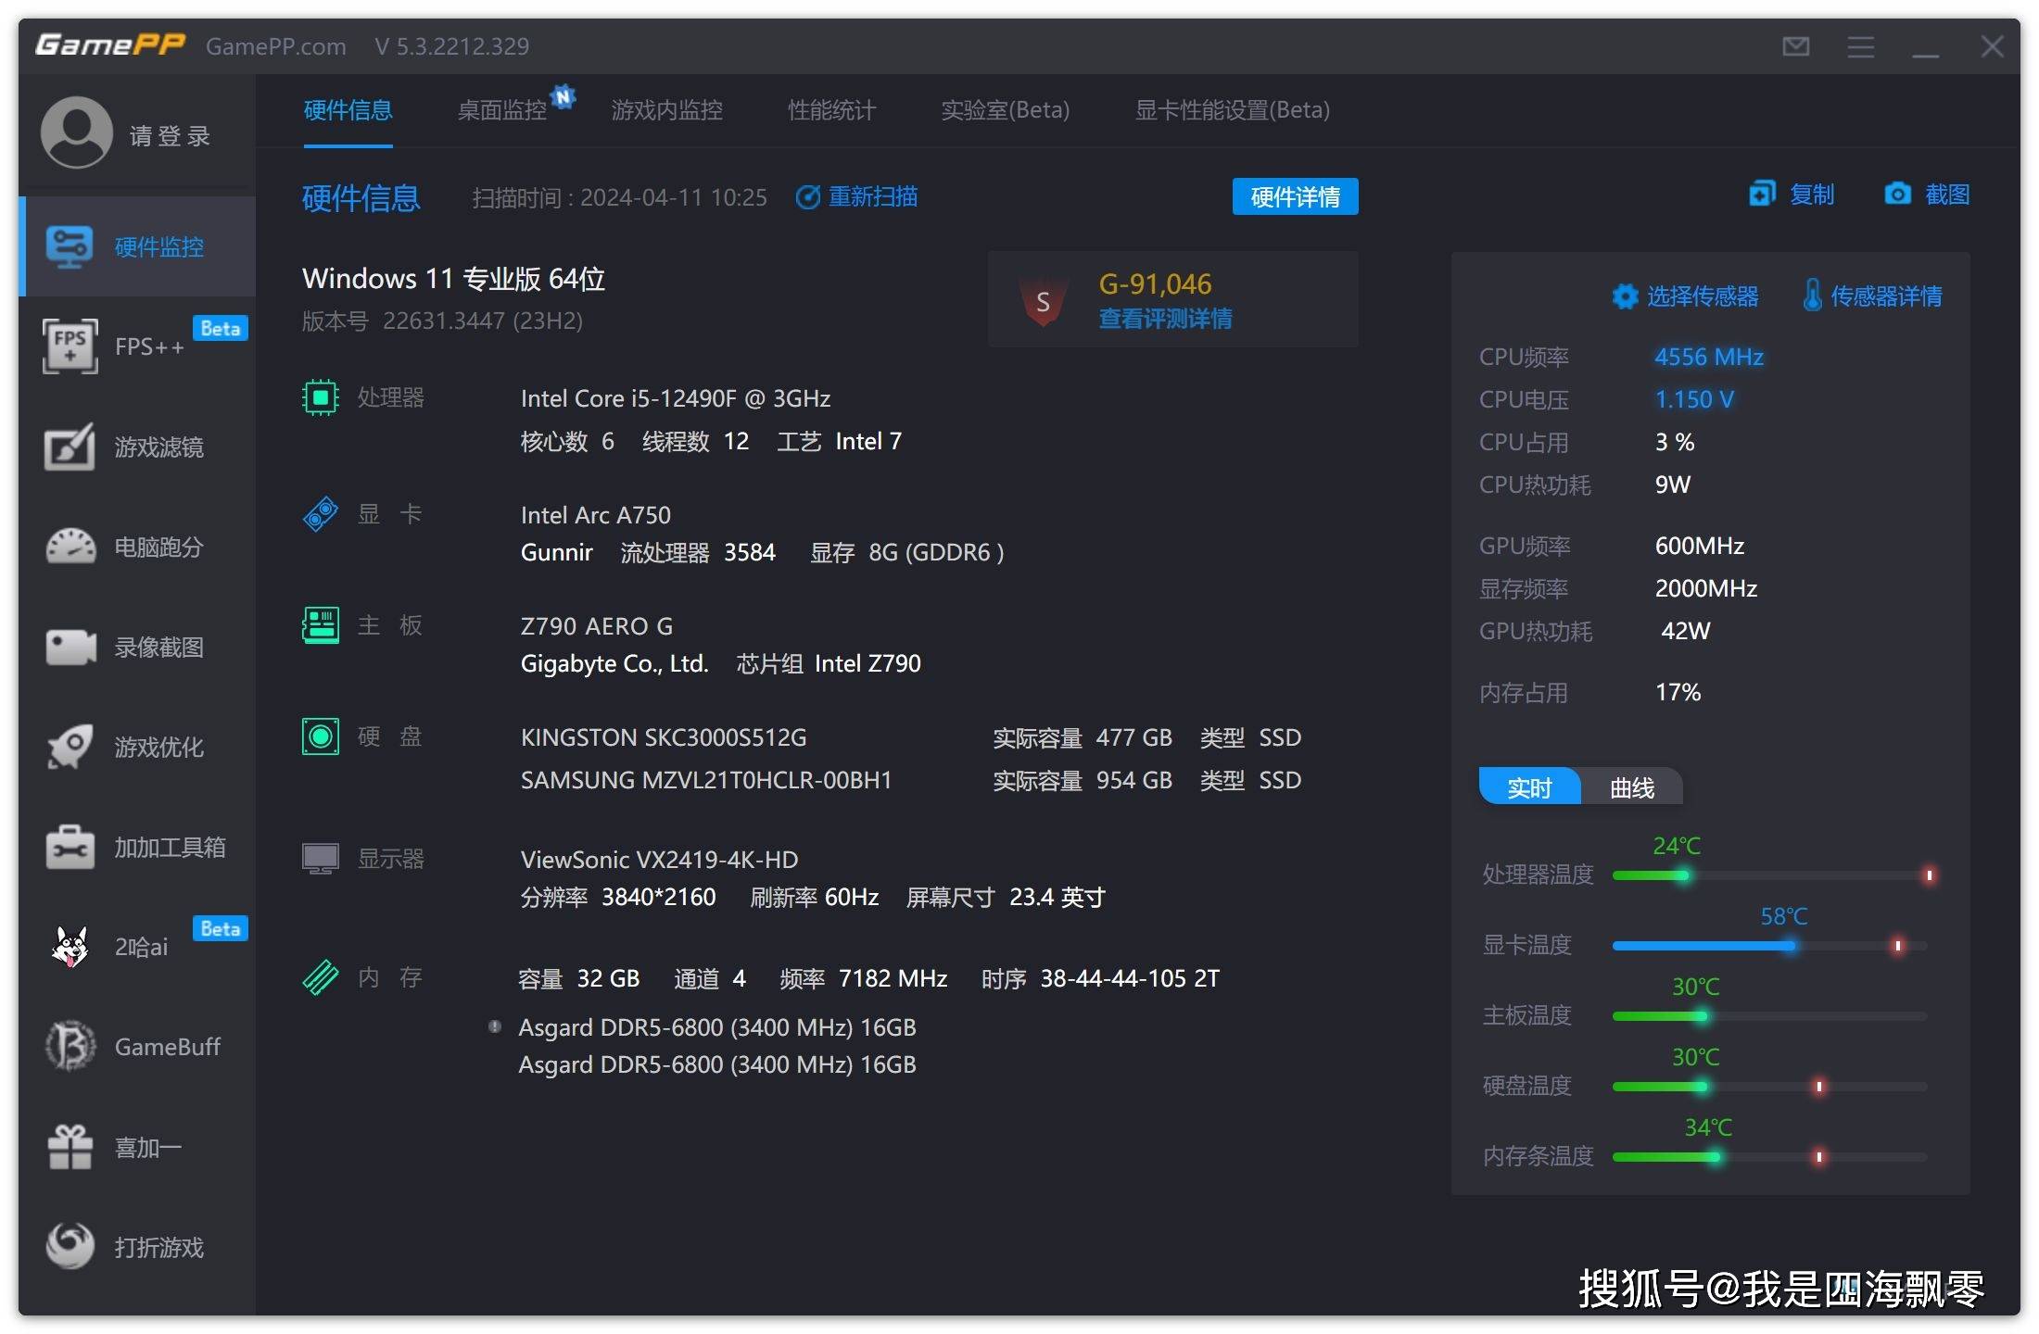Open the 查看评测详情 link
This screenshot has width=2039, height=1334.
coord(1165,320)
